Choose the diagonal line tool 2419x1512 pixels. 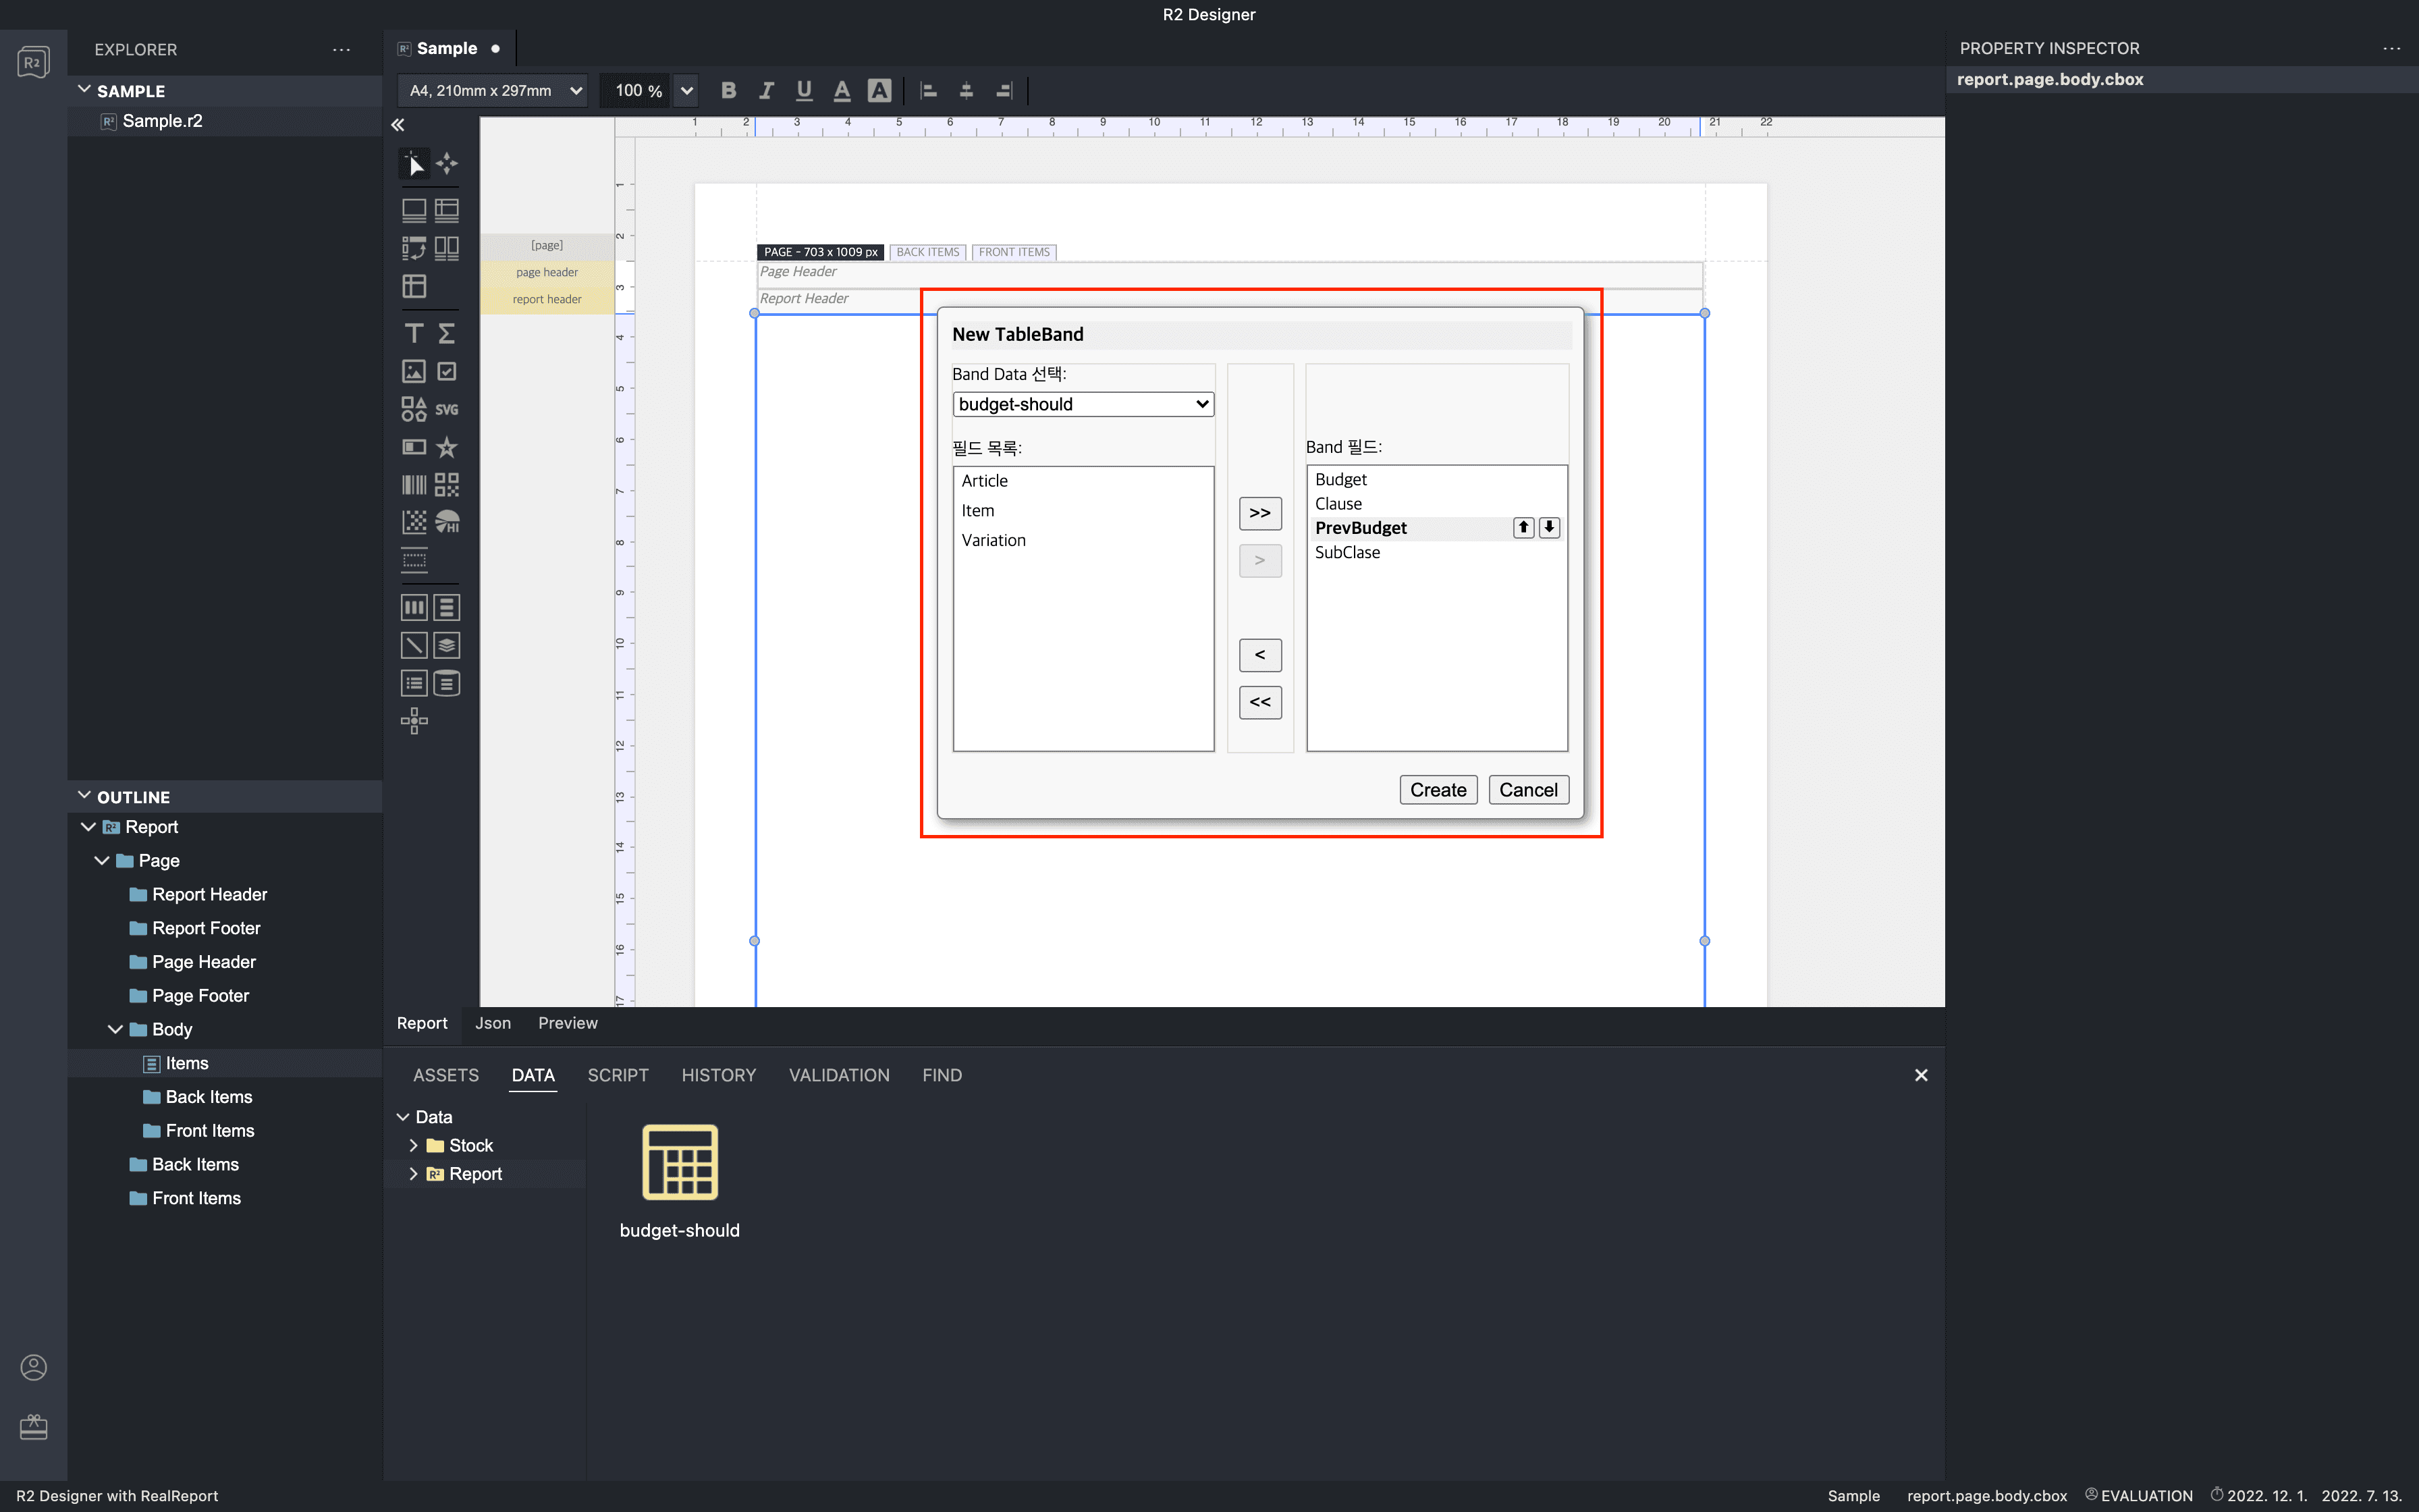point(414,645)
